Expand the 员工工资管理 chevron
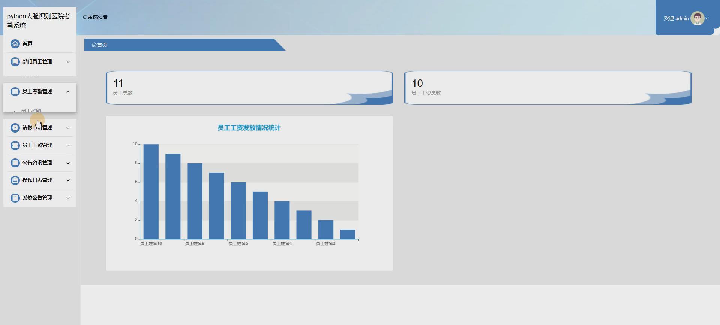Viewport: 720px width, 325px height. coord(68,145)
